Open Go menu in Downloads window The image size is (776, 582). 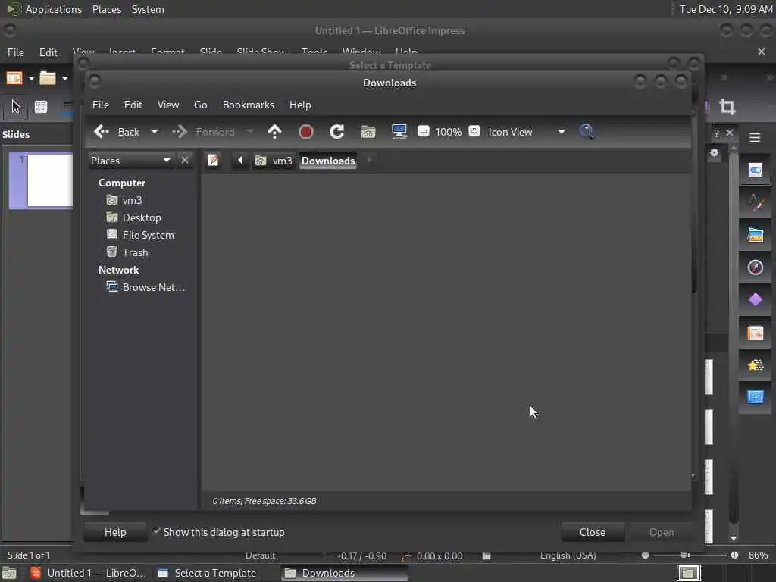click(x=200, y=105)
